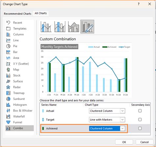
Task: Choose the Stock chart icon
Action: click(8, 75)
